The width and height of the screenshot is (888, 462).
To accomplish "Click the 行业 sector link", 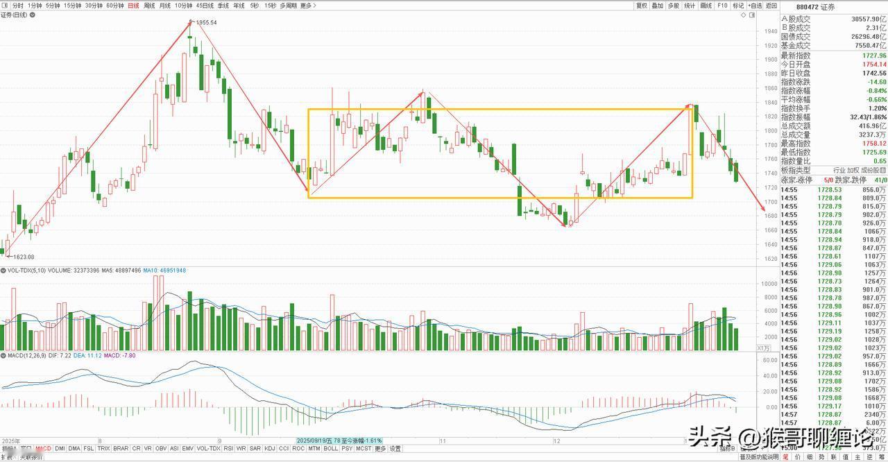I will [x=839, y=170].
